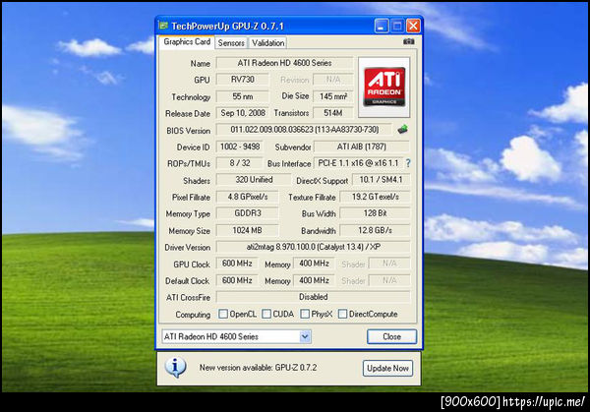The width and height of the screenshot is (590, 412).
Task: Click the Release Date Sep 10, 2008
Action: click(243, 113)
